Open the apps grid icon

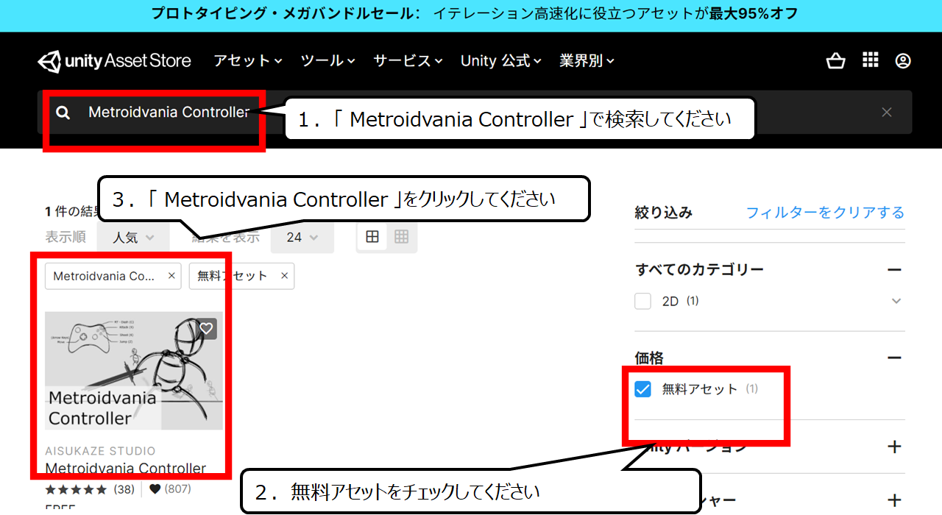[871, 60]
